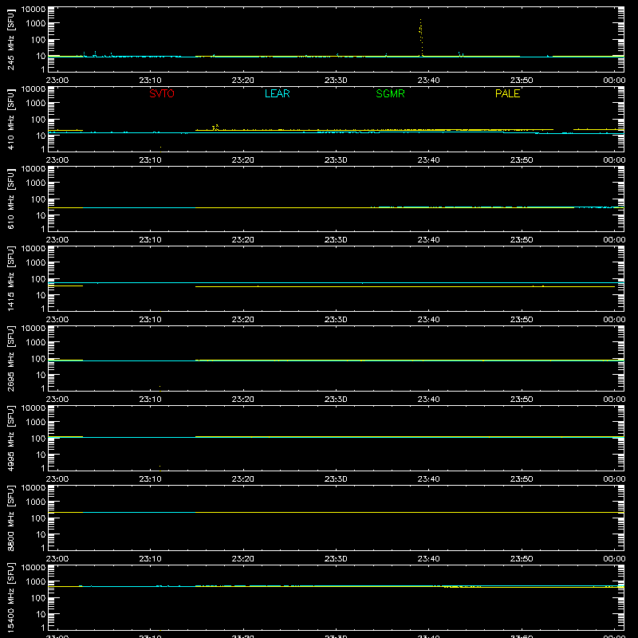
Task: Click 23:50 time label under 410 MHz plot
Action: pyautogui.click(x=522, y=160)
